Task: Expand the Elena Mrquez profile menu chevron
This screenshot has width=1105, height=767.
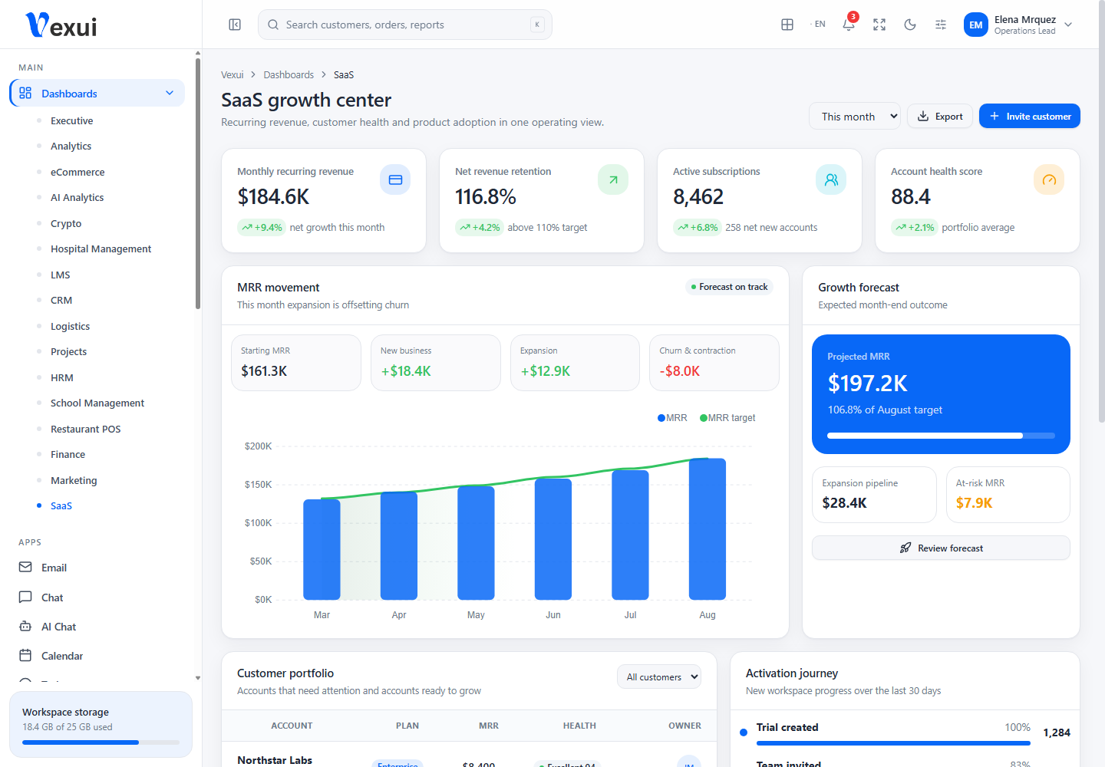Action: coord(1068,25)
